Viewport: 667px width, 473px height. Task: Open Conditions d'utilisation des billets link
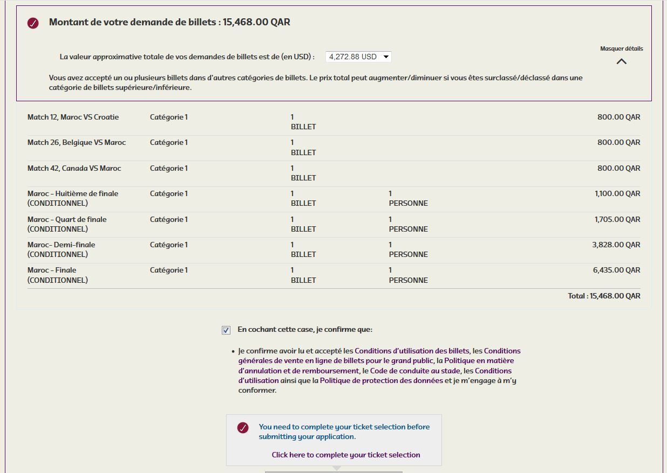click(412, 351)
